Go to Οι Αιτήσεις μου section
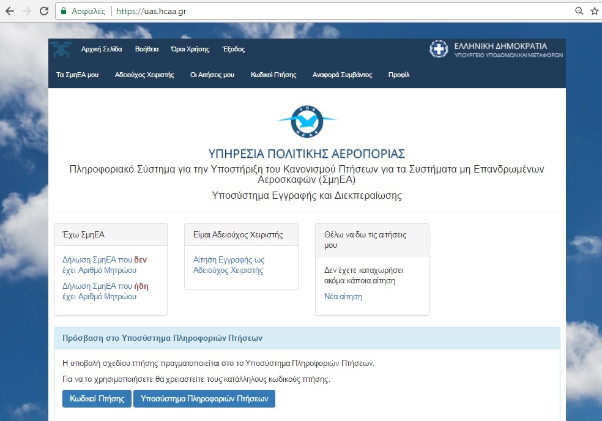The image size is (602, 421). tap(212, 75)
